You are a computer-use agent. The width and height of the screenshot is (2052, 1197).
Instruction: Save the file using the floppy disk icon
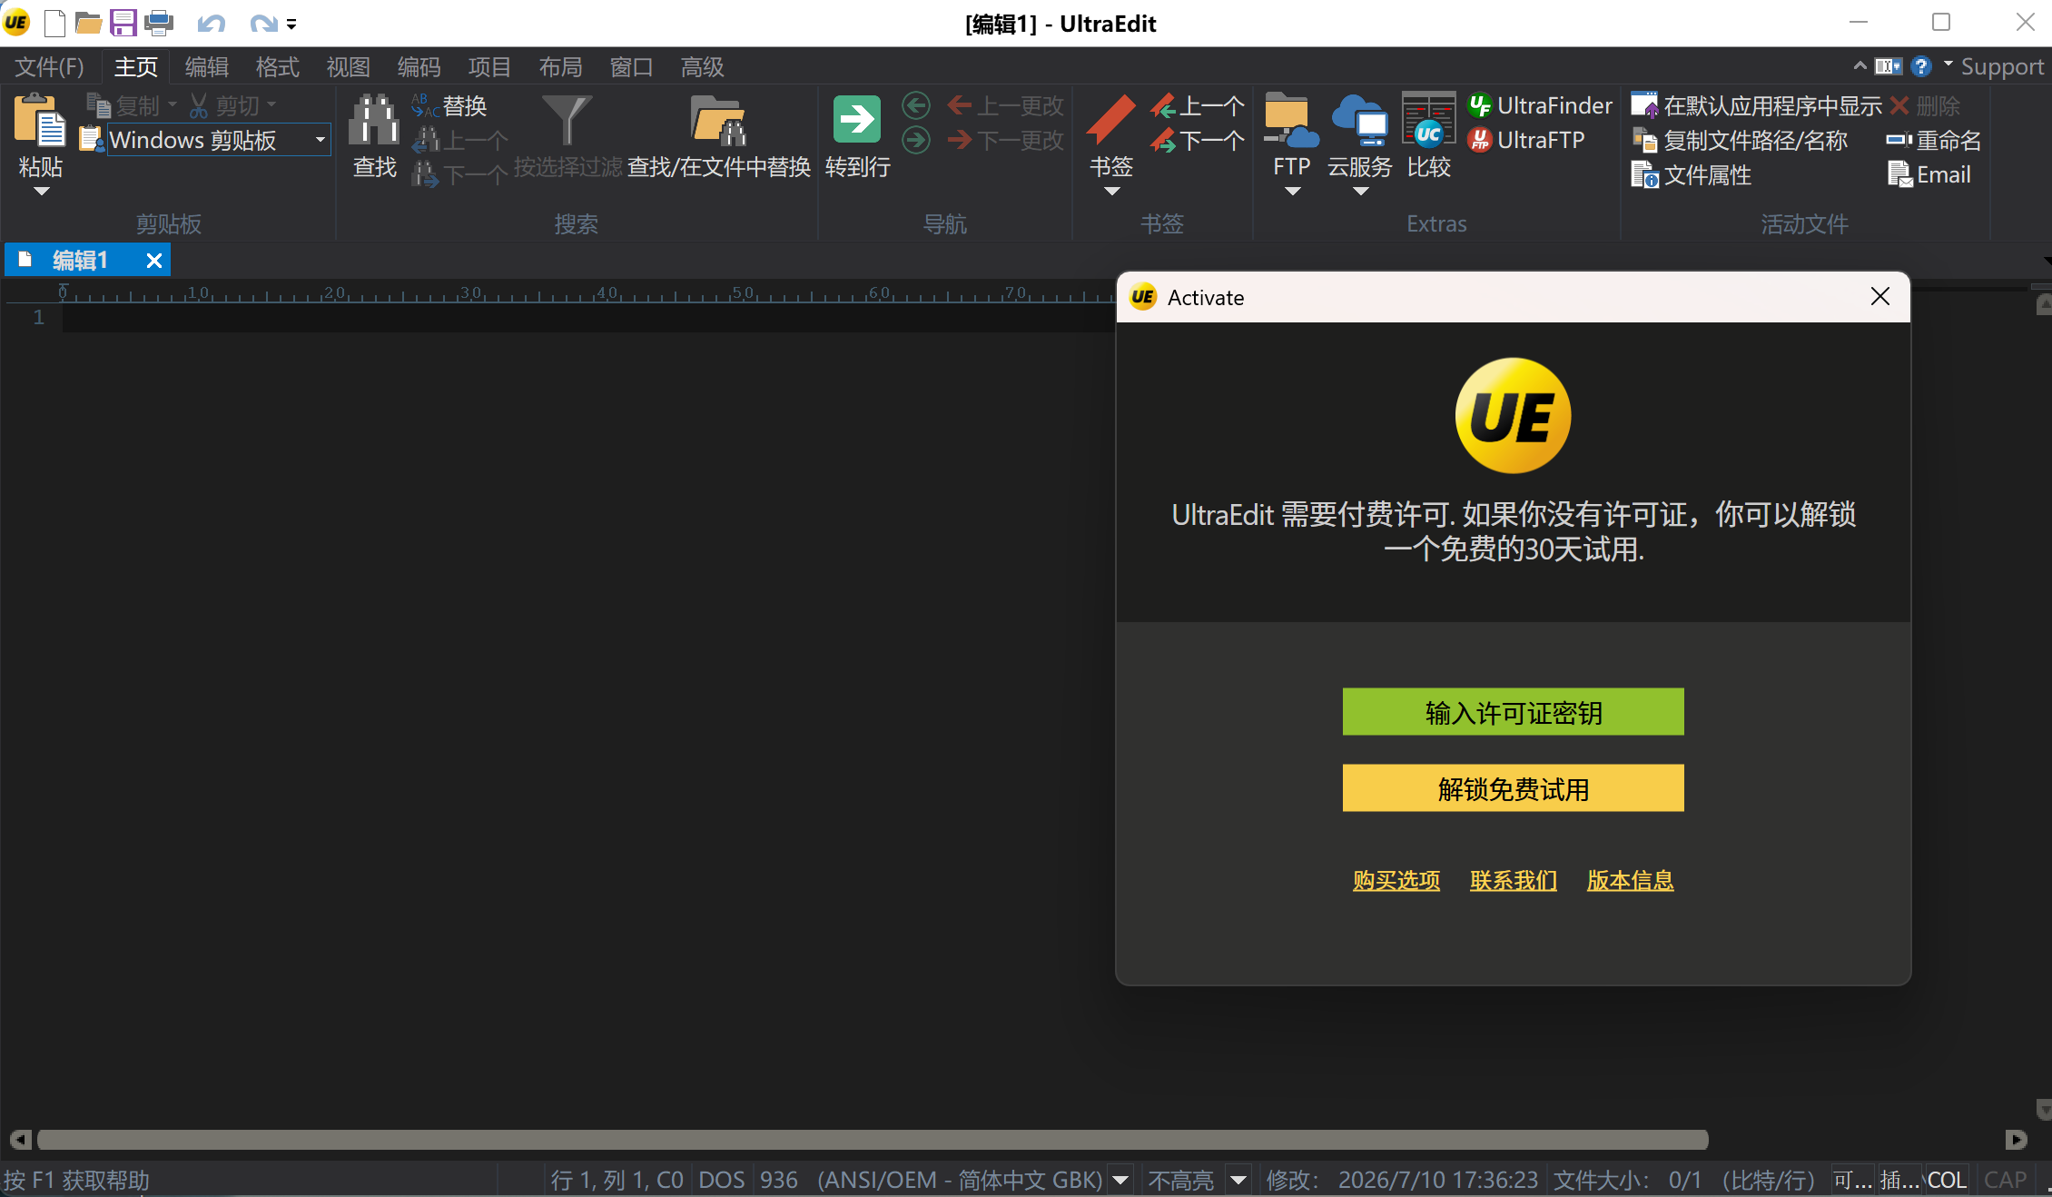pos(123,23)
